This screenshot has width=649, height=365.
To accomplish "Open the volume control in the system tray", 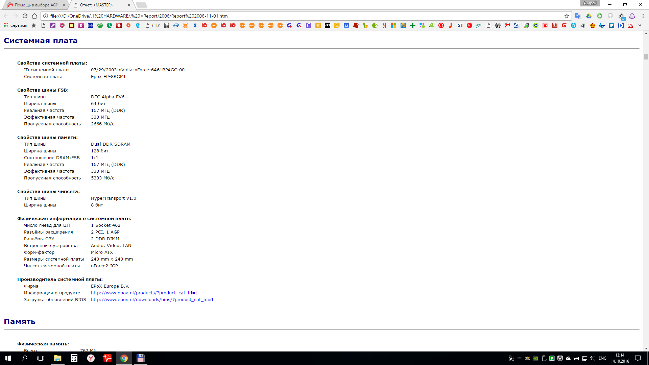I will 592,358.
